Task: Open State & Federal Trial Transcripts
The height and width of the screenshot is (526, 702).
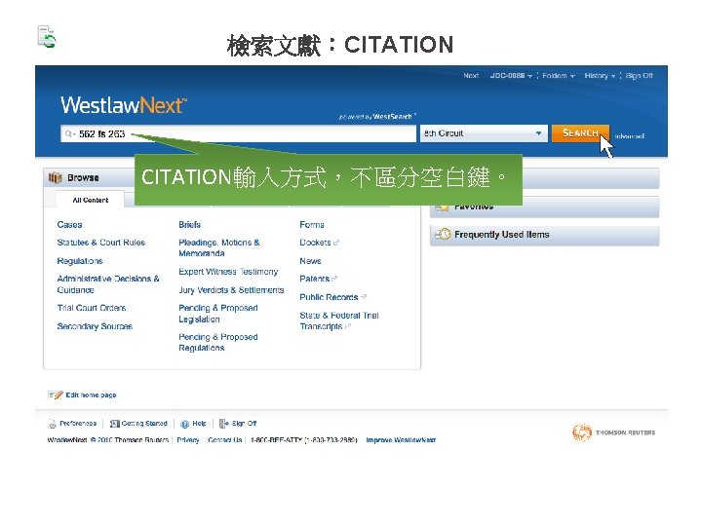Action: click(x=339, y=320)
